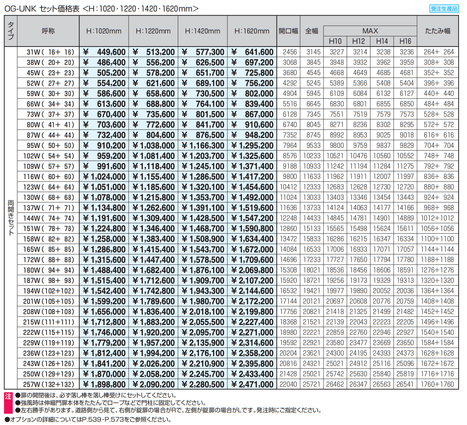Click the 開口幅 column header
The image size is (467, 425).
point(288,31)
